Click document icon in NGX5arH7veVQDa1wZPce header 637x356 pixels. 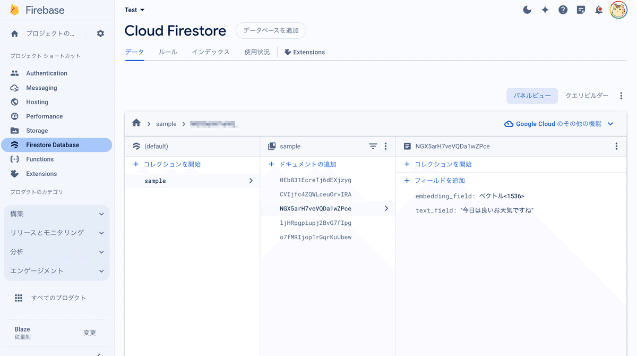(408, 146)
